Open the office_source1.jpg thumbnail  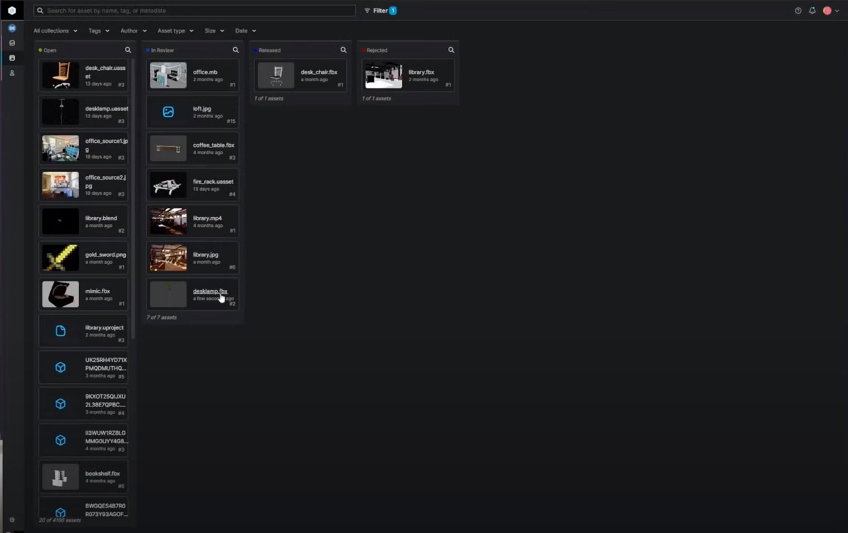[61, 148]
